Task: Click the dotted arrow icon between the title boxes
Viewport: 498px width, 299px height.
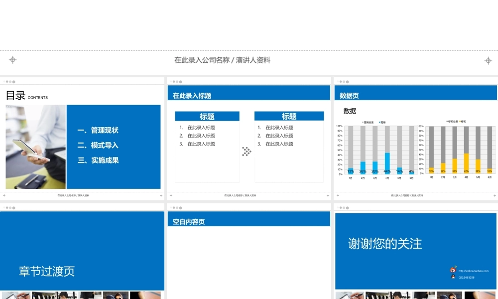Action: tap(247, 151)
